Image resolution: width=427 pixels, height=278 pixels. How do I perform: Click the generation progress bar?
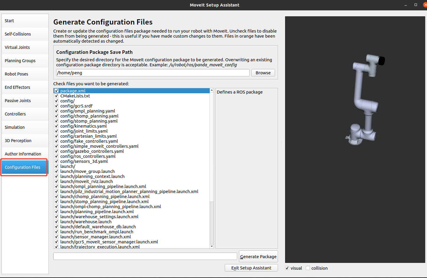145,256
